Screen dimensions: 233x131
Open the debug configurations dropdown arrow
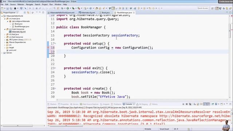click(x=65, y=8)
